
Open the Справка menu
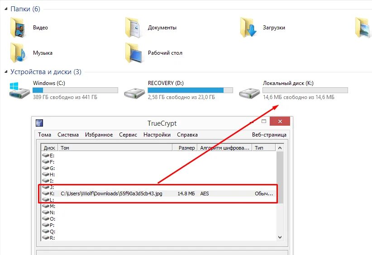click(187, 135)
